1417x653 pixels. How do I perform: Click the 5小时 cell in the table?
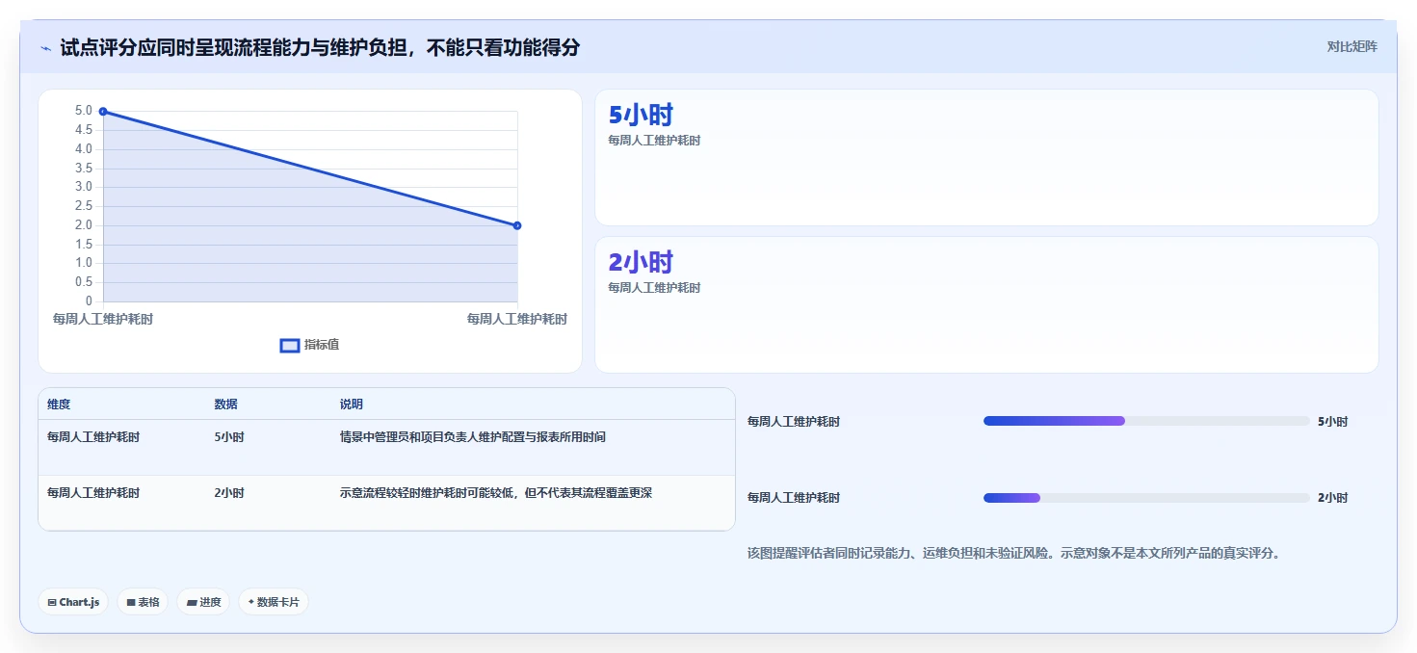click(229, 437)
